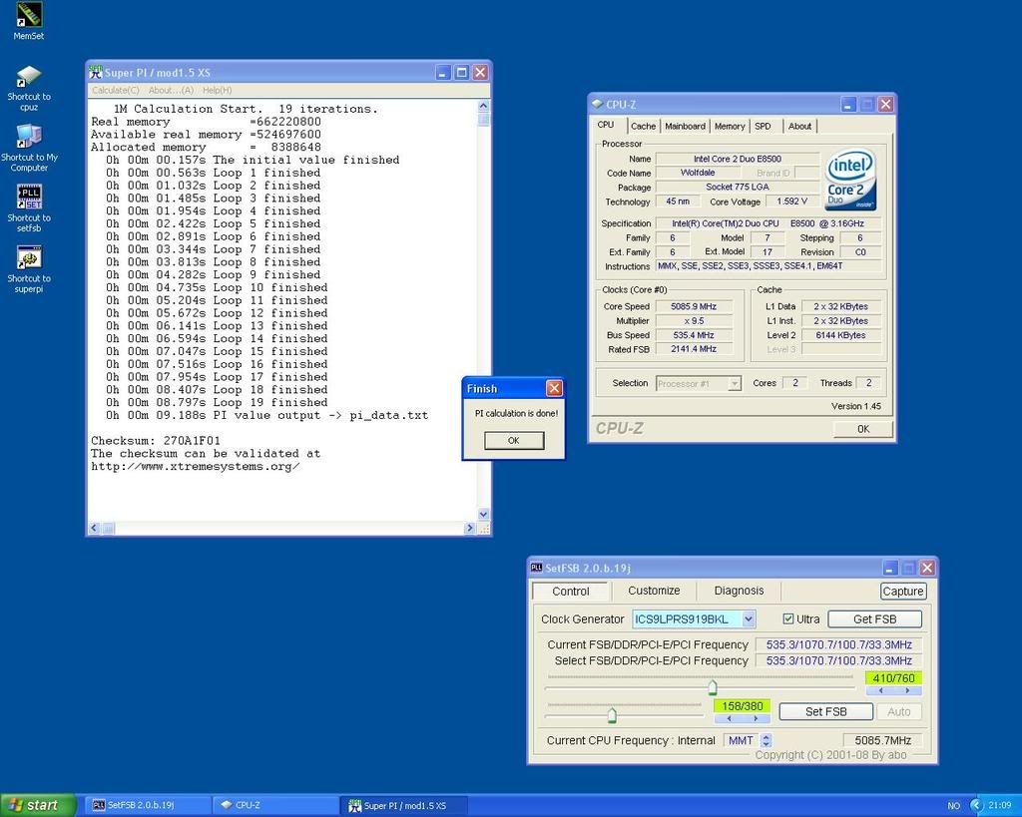Select the Control tab in SetFSB

570,591
